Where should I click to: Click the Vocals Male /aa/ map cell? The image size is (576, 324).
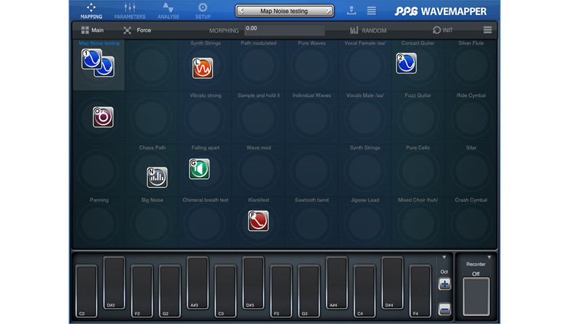[365, 117]
